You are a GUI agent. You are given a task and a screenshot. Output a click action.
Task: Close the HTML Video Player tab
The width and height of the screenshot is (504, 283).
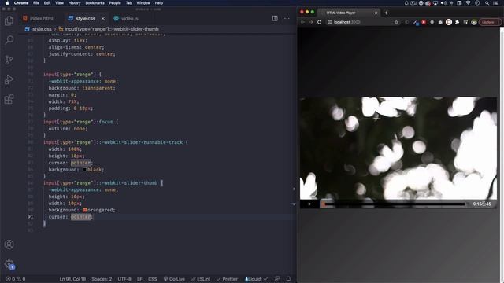tap(376, 13)
